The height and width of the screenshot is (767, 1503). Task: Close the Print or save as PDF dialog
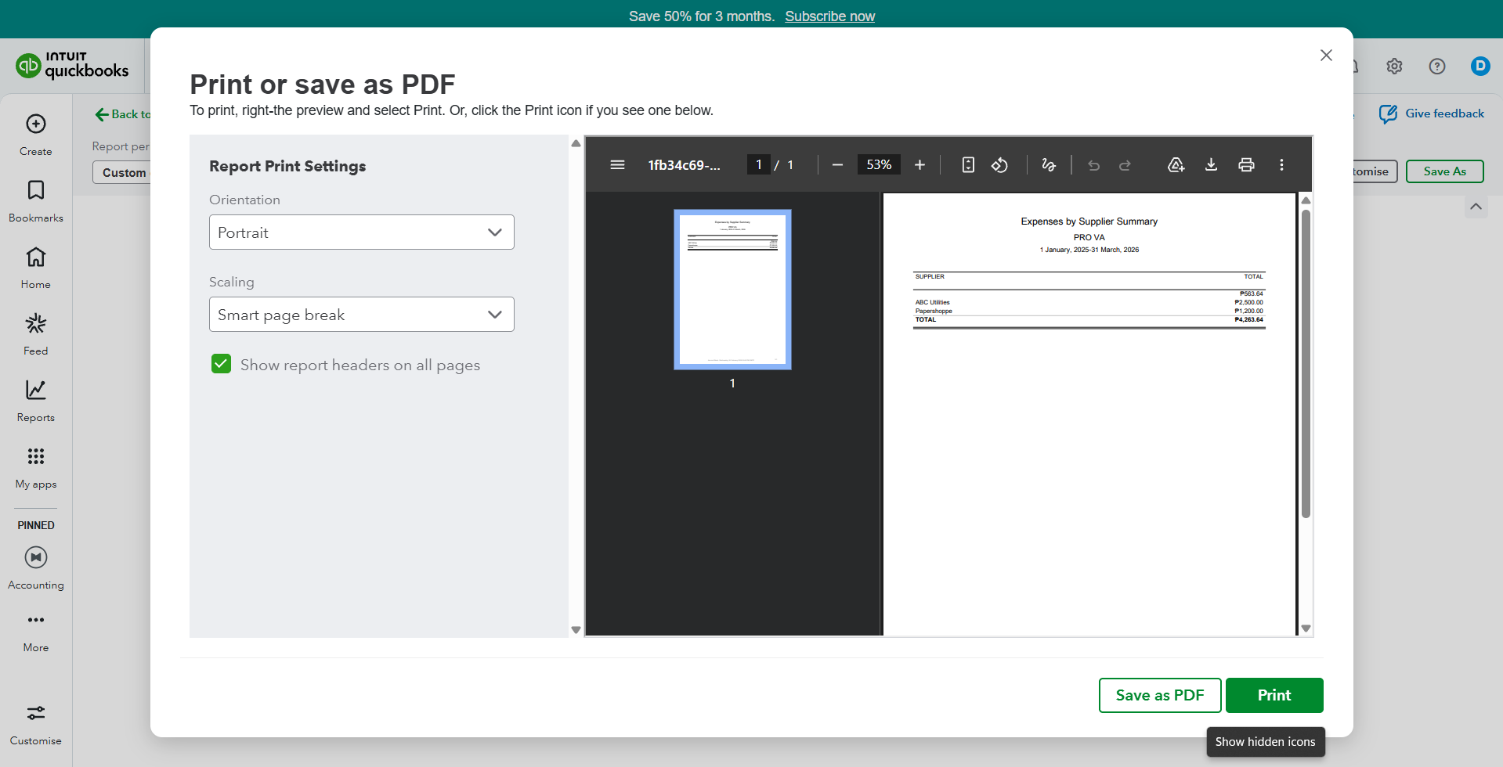1326,56
